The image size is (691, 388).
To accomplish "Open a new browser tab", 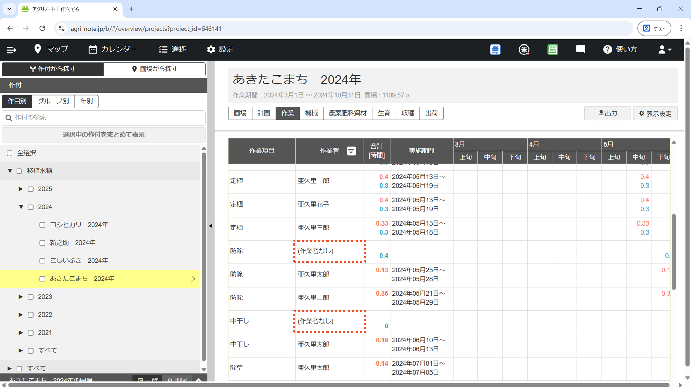I will 132,9.
